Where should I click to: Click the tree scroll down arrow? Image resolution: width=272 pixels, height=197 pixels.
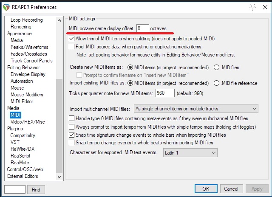[x=59, y=177]
